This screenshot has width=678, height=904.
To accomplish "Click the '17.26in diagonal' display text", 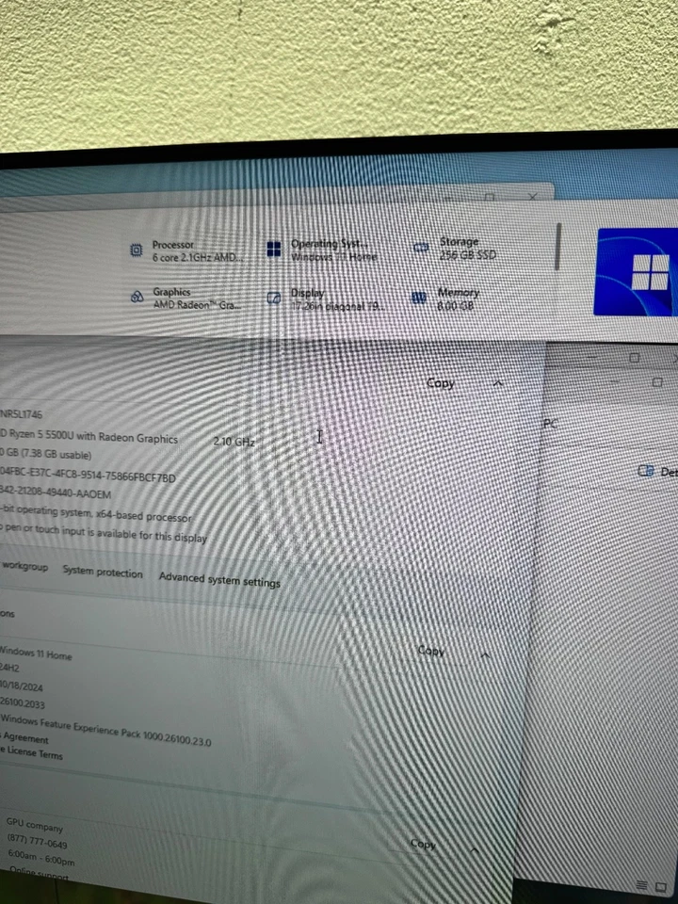I will 325,306.
